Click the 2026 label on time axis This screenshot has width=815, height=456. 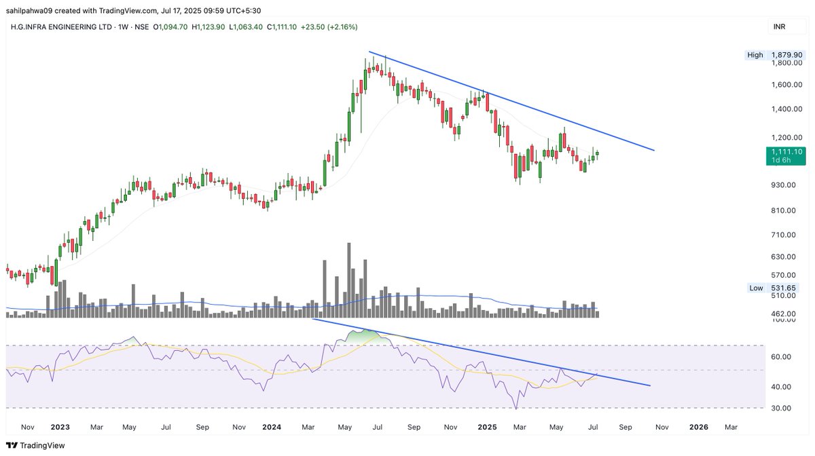coord(699,427)
